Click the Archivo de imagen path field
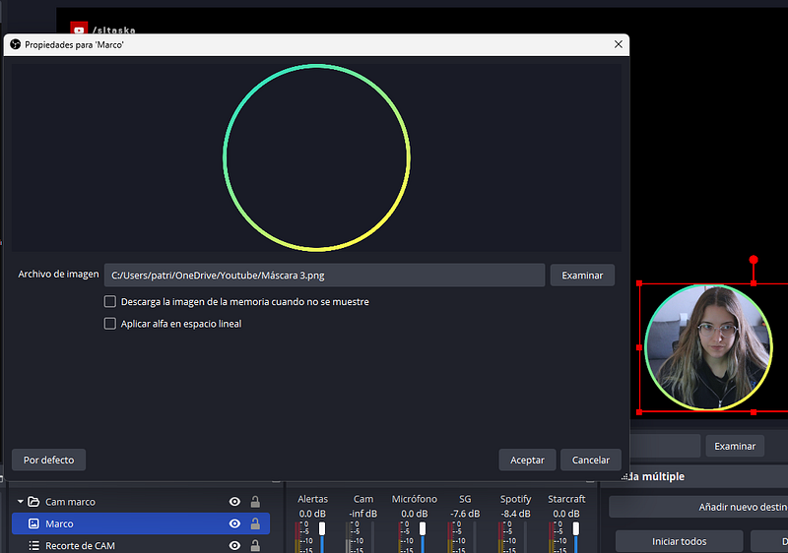 (x=324, y=275)
